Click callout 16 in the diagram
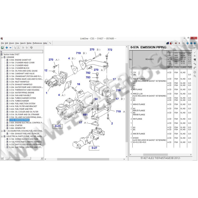198x198 pixels. click(79, 84)
